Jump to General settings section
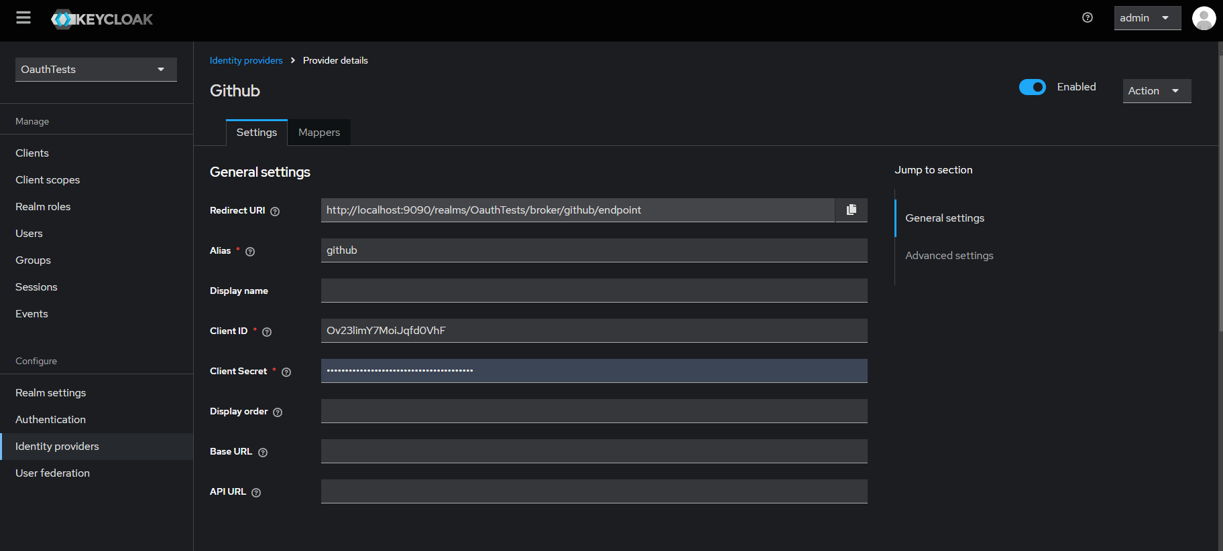This screenshot has width=1223, height=551. tap(945, 218)
